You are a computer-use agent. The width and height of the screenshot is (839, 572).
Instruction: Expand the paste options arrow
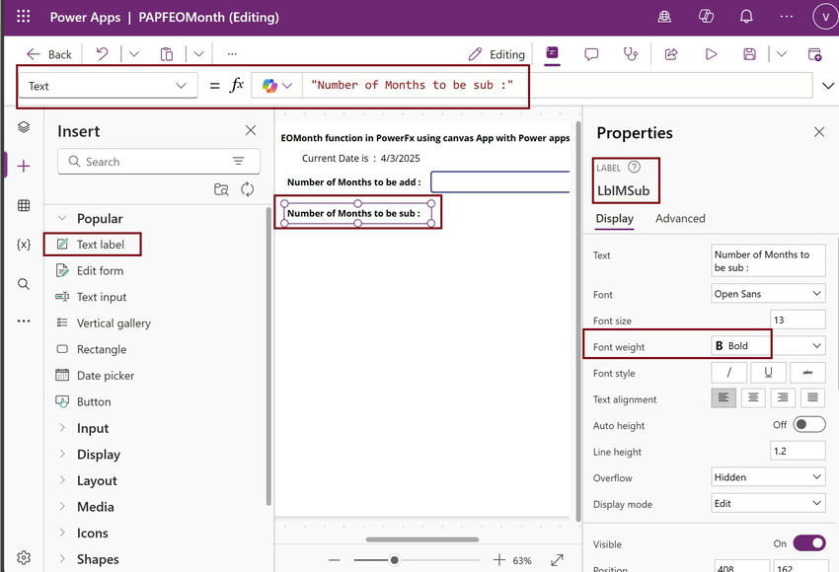pos(198,53)
